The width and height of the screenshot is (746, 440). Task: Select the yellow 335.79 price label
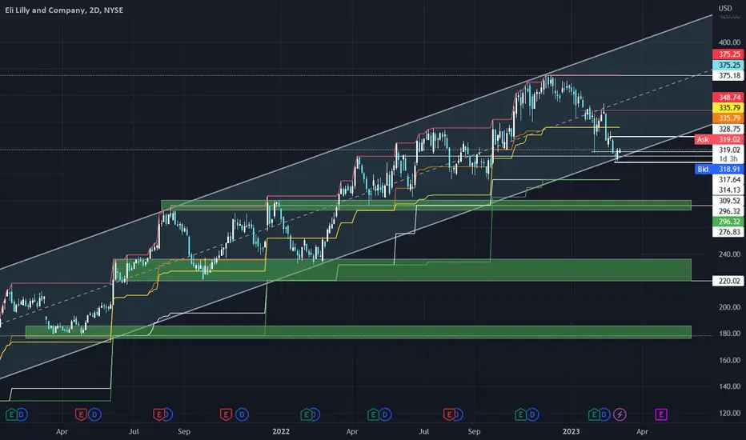728,107
